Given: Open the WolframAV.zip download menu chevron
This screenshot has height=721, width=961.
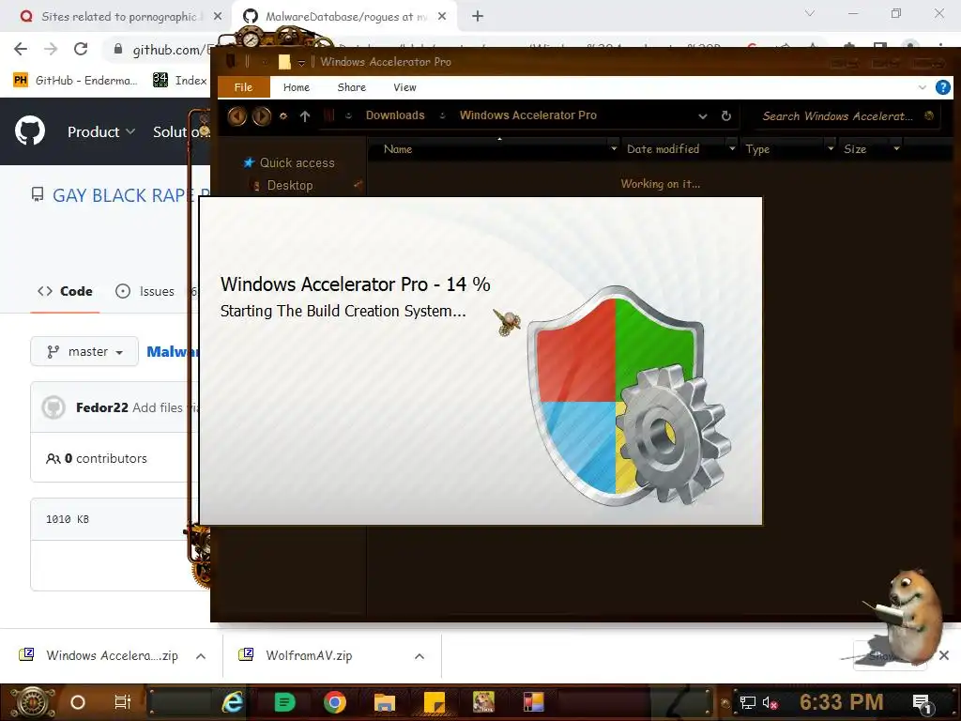Looking at the screenshot, I should coord(419,656).
